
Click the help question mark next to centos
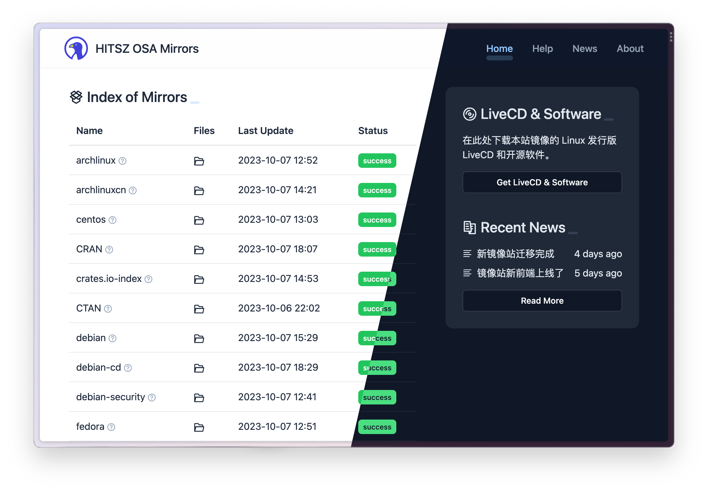click(x=113, y=220)
